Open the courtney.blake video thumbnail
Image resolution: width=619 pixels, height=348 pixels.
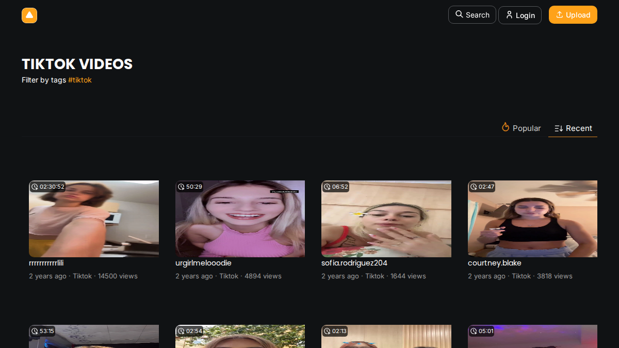532,219
